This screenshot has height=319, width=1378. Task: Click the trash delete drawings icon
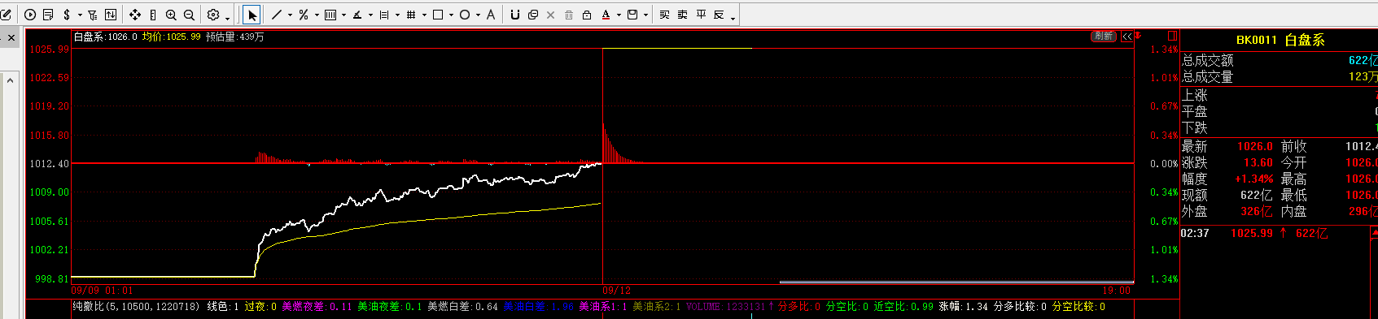pos(569,15)
